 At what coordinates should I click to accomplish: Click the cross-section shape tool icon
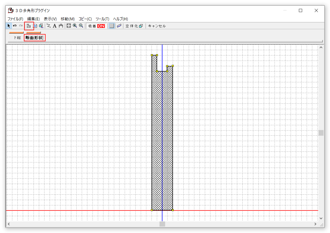29,26
